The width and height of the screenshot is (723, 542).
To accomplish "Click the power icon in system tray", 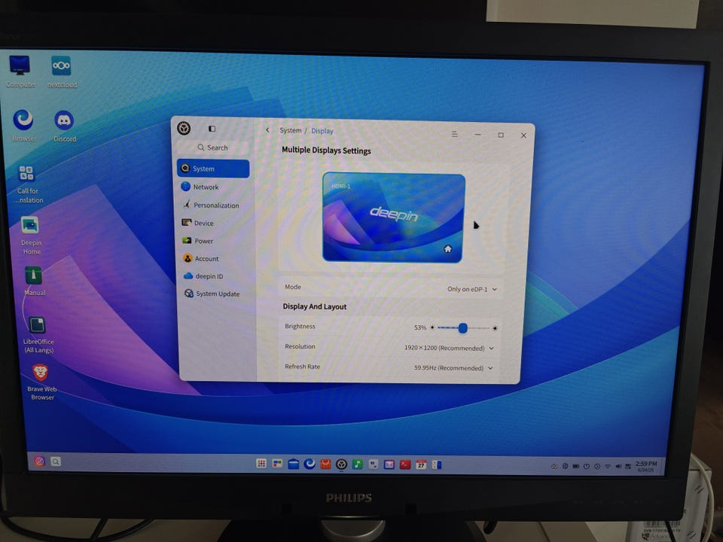I will pyautogui.click(x=587, y=467).
